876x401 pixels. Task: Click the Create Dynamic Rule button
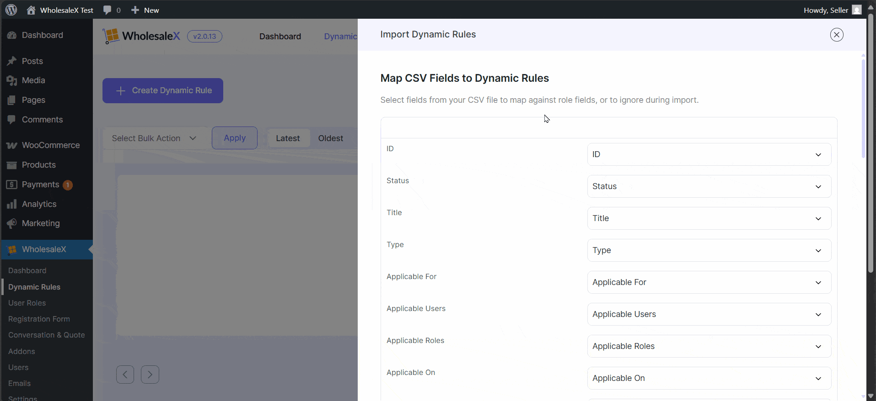click(163, 90)
